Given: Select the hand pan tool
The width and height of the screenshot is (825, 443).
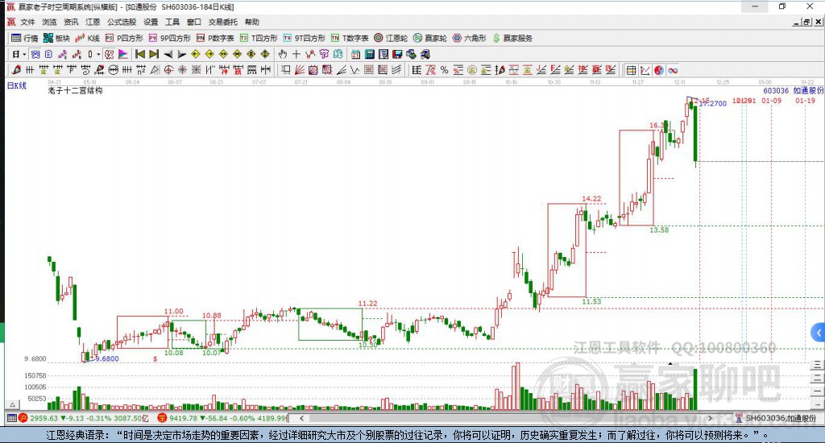Looking at the screenshot, I should click(283, 54).
